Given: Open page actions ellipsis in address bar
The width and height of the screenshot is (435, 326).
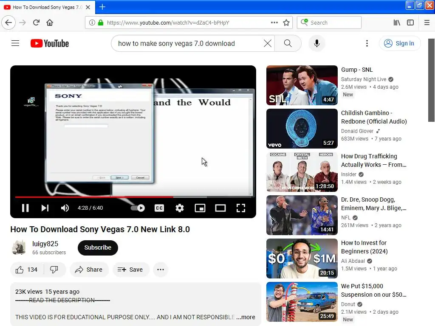Looking at the screenshot, I should [x=274, y=22].
